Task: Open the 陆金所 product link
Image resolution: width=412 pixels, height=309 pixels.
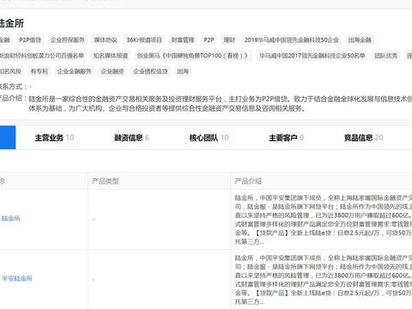Action: 10,219
